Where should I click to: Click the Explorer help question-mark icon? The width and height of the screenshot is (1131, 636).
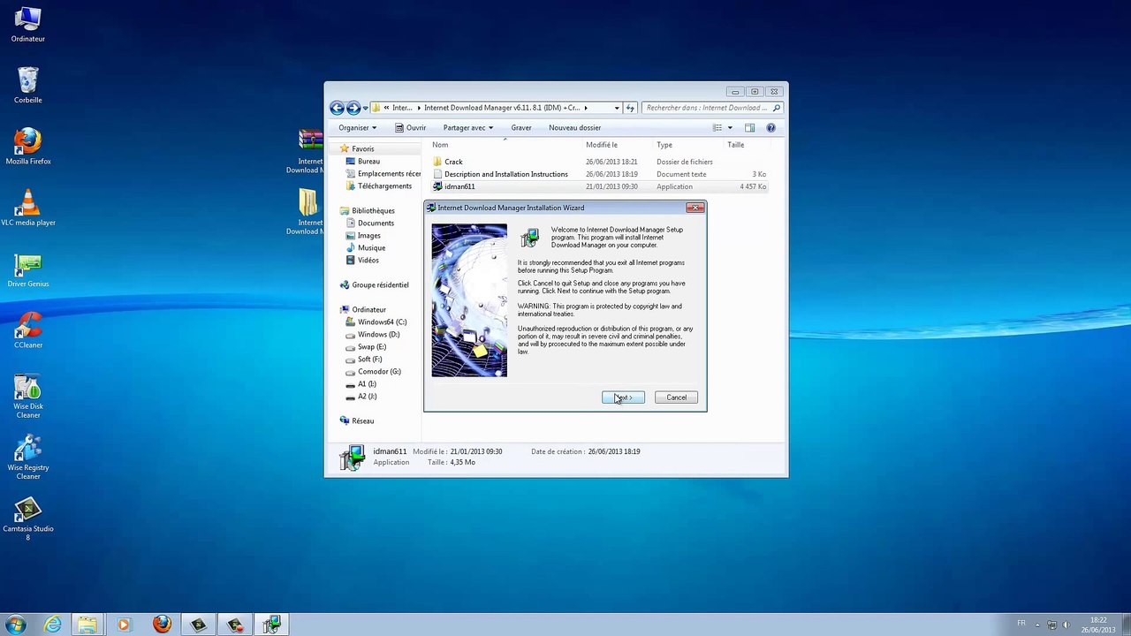coord(770,128)
